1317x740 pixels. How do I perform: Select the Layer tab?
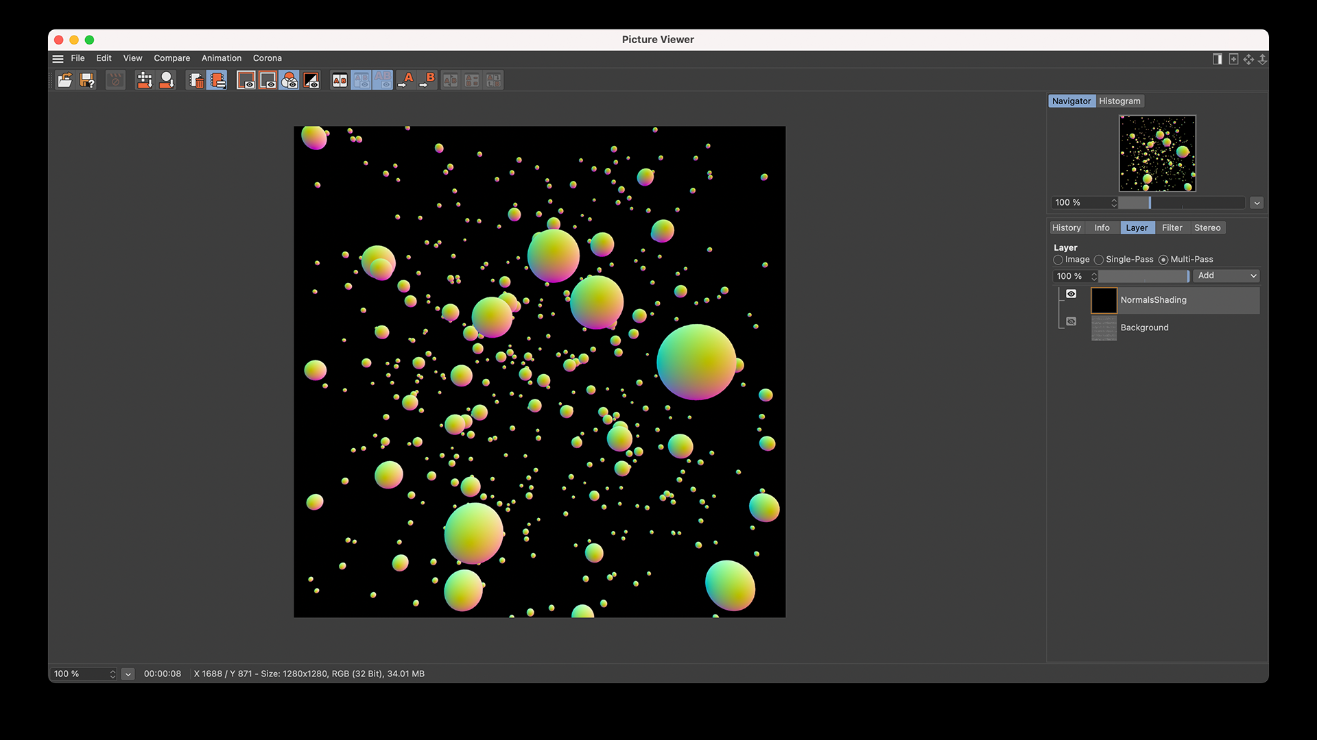(1137, 228)
